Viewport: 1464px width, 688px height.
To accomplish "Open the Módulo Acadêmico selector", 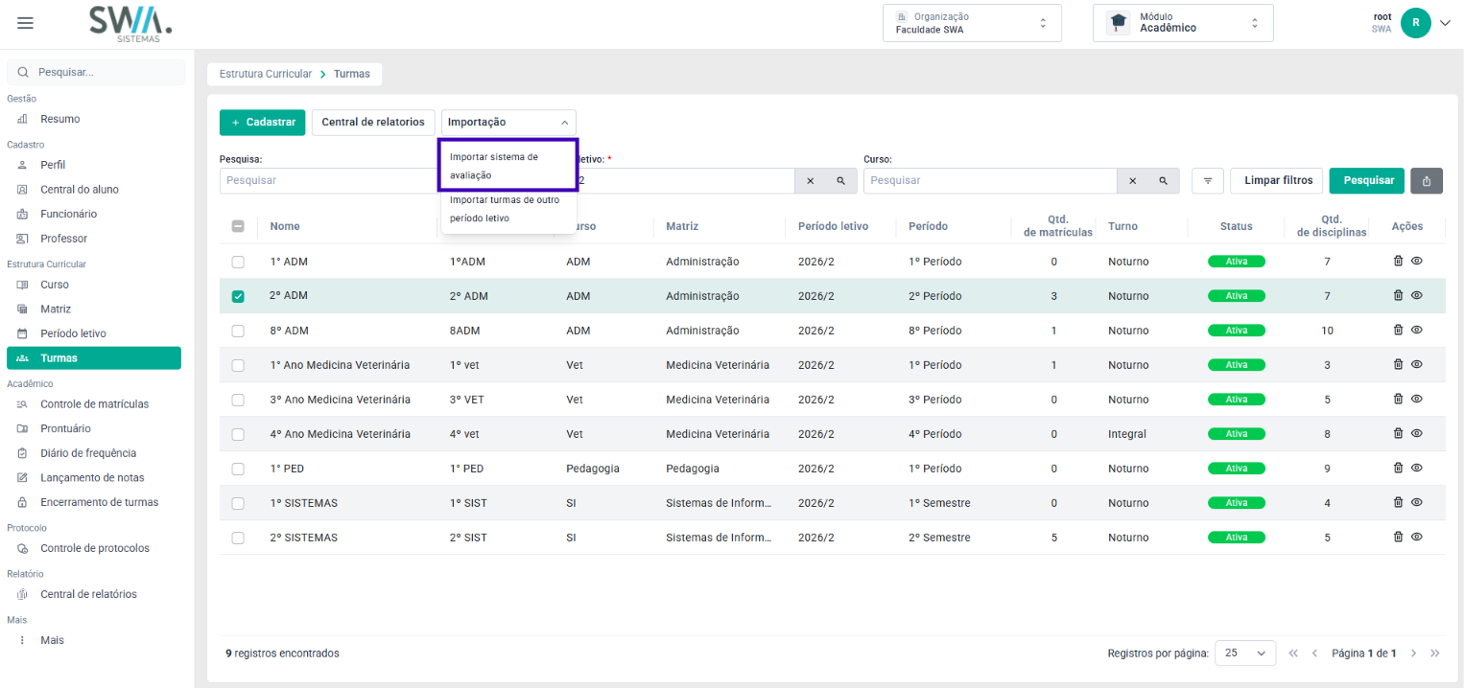I will (x=1183, y=23).
